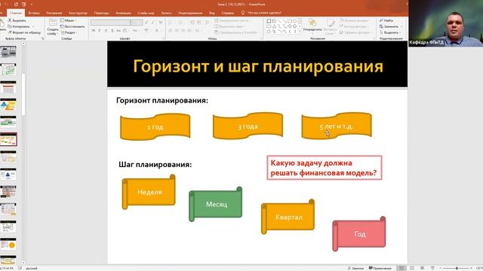This screenshot has height=271, width=483.
Task: Switch to Normal view icon in status bar
Action: tap(401, 268)
